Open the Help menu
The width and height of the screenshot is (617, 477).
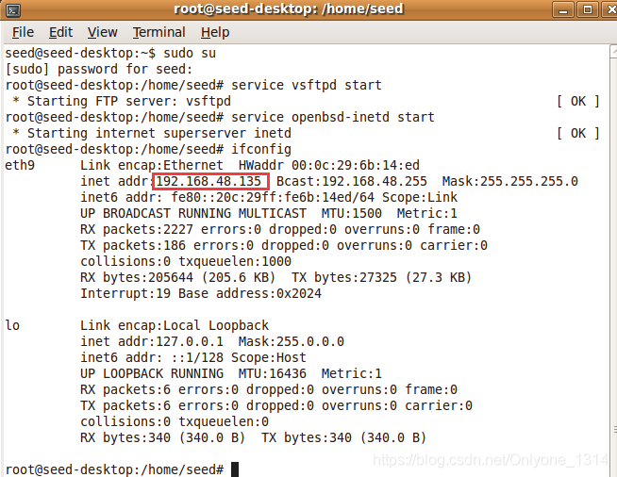click(x=215, y=32)
